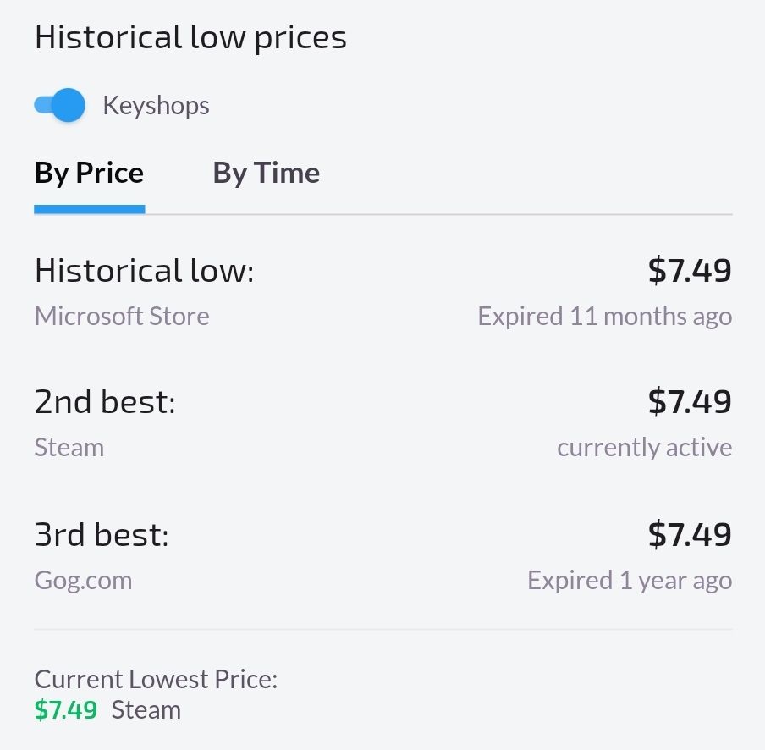
Task: Click "Expired 11 months ago" text
Action: [x=604, y=317]
